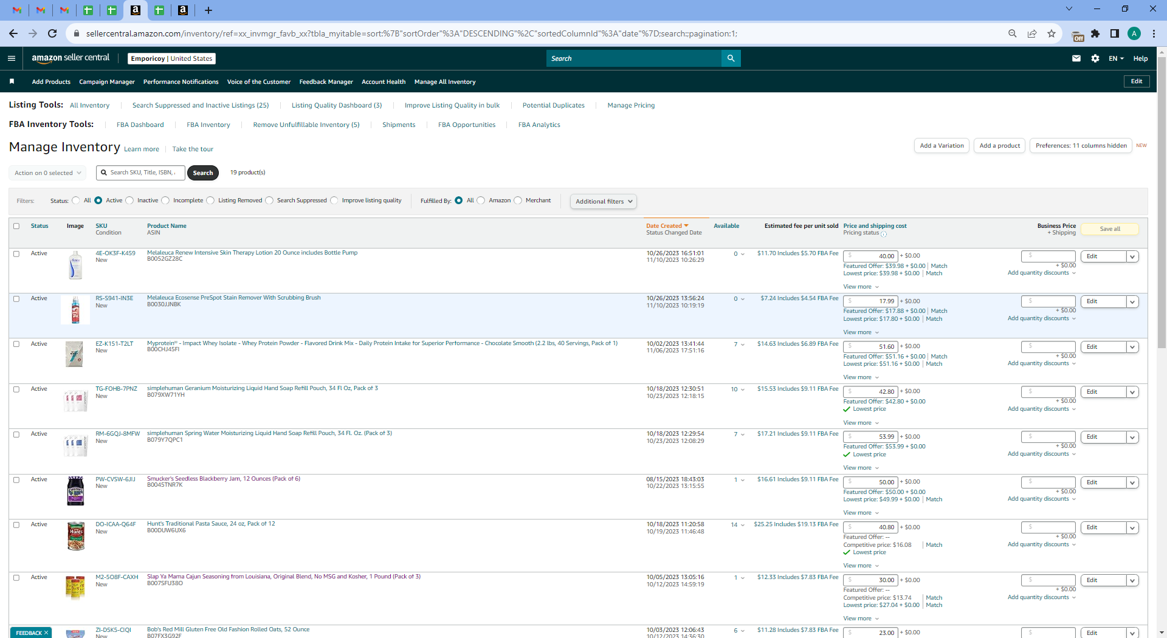Open Edit dropdown arrow for Melaleuca Renew lotion
The image size is (1167, 638).
pyautogui.click(x=1132, y=256)
